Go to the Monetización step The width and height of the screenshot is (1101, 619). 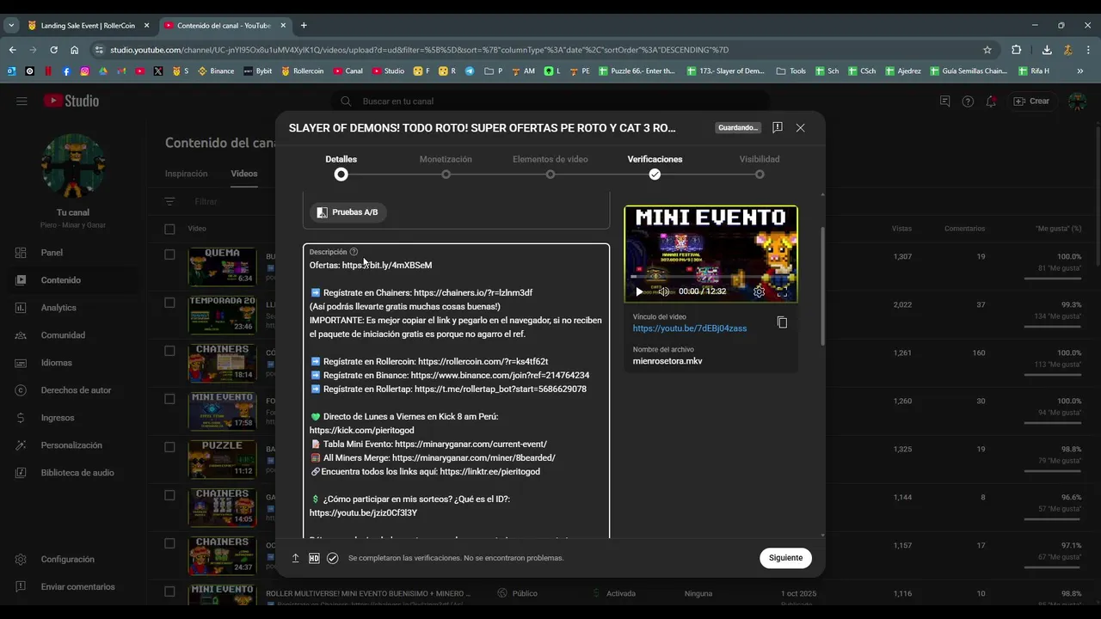pos(446,167)
